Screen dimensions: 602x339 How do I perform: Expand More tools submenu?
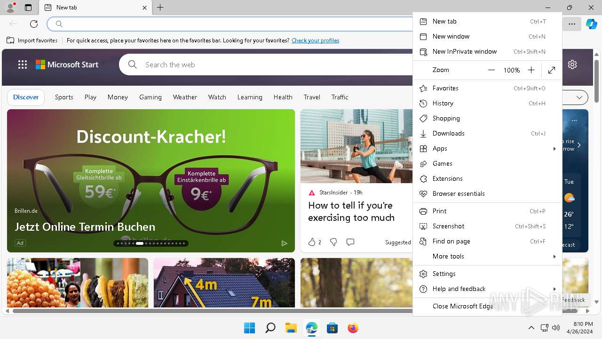click(487, 256)
